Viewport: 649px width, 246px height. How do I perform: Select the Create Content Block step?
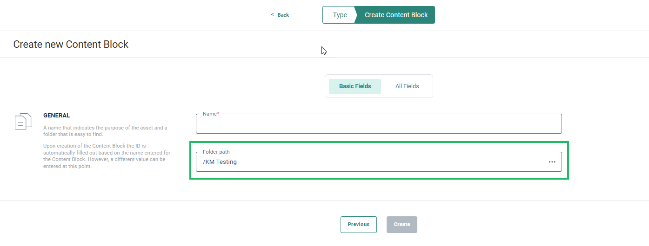tap(396, 15)
